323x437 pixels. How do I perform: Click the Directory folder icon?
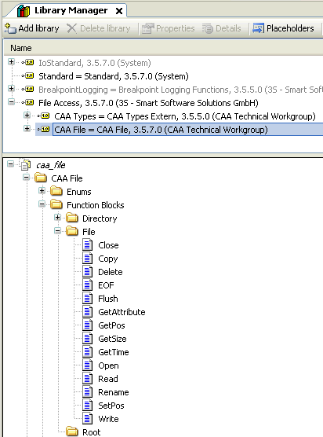click(72, 218)
